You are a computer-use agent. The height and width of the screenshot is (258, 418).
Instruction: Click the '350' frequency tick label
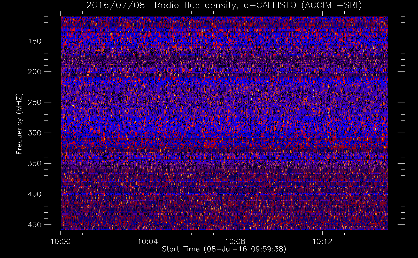pos(34,164)
